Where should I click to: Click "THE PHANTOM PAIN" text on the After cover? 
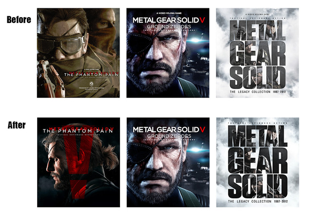click(x=78, y=131)
